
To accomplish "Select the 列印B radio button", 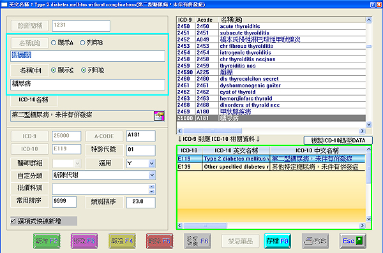I will click(x=82, y=43).
